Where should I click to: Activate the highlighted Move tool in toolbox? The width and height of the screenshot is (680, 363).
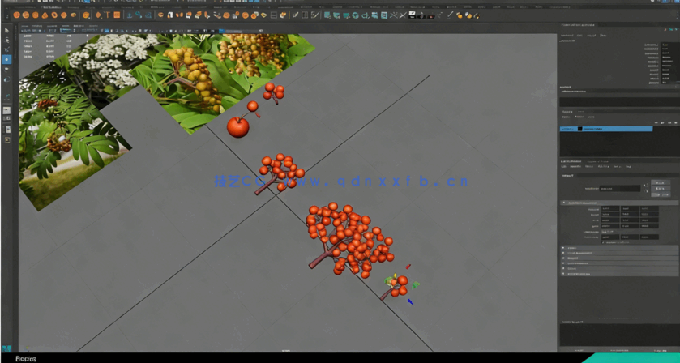7,59
